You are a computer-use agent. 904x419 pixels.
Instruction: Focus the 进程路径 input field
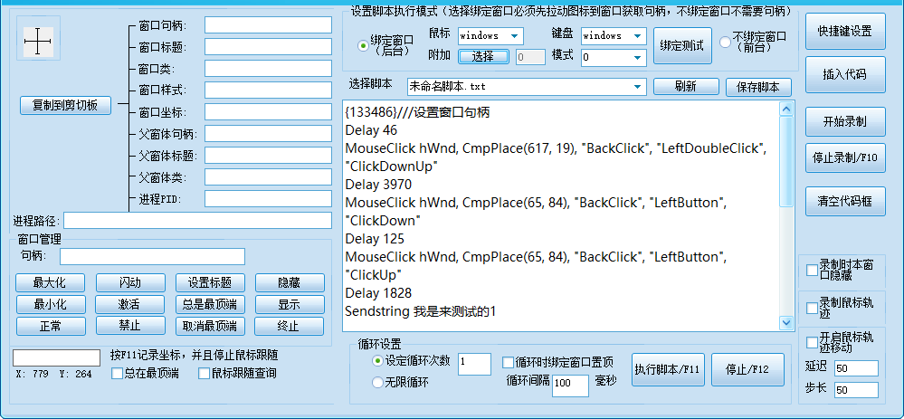pyautogui.click(x=198, y=221)
